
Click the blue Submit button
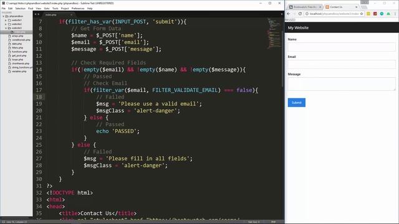(x=297, y=103)
